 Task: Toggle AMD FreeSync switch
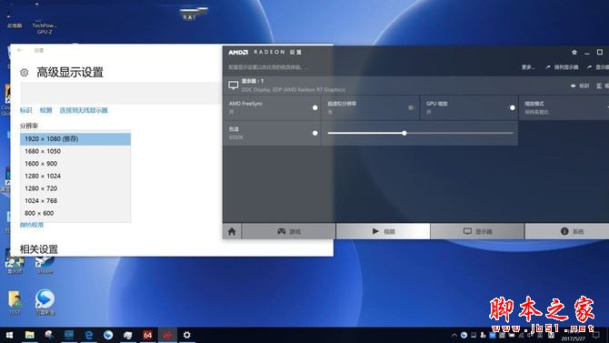tap(315, 107)
